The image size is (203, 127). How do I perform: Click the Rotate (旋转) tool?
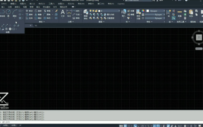coord(38,11)
